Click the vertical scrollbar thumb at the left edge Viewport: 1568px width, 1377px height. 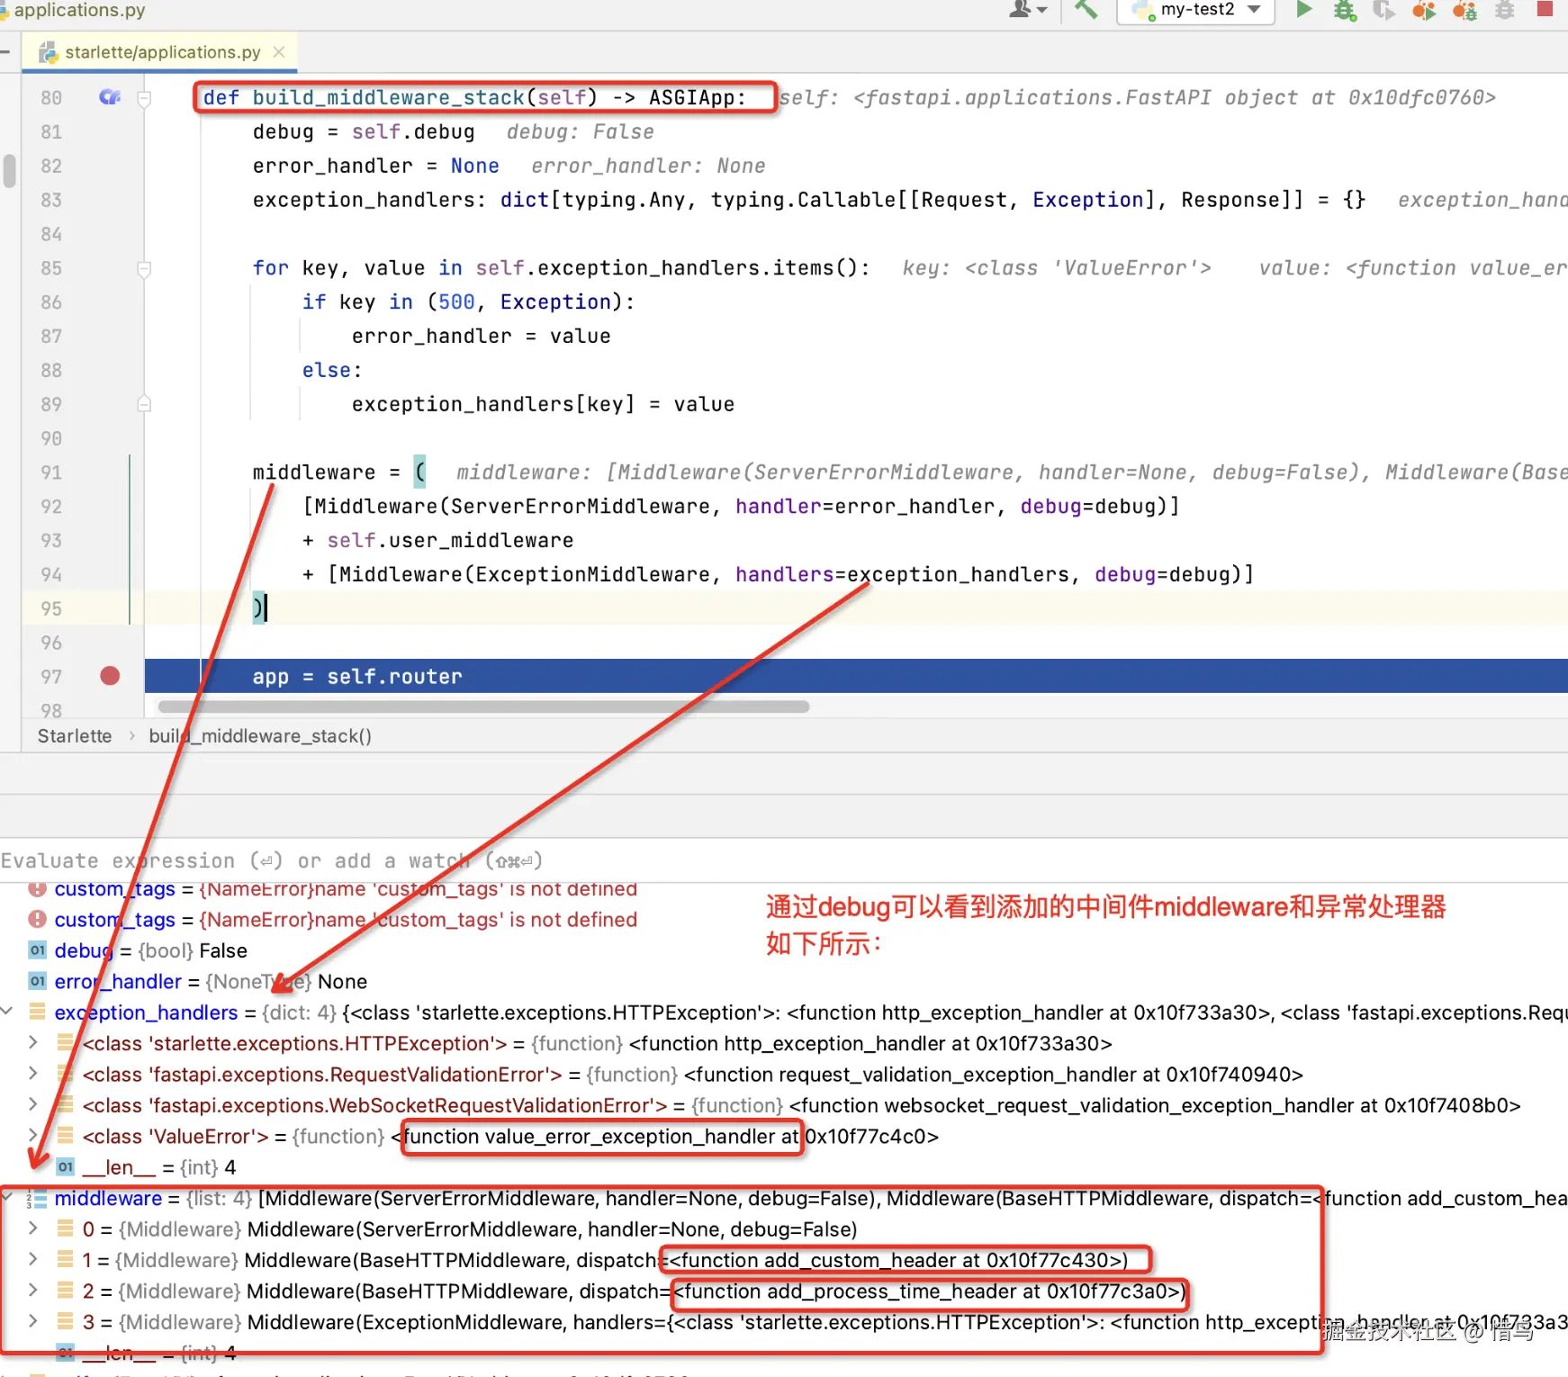pos(9,171)
